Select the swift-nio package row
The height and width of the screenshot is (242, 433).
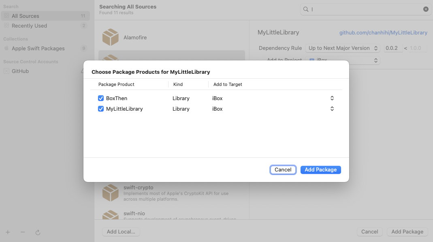(x=172, y=214)
